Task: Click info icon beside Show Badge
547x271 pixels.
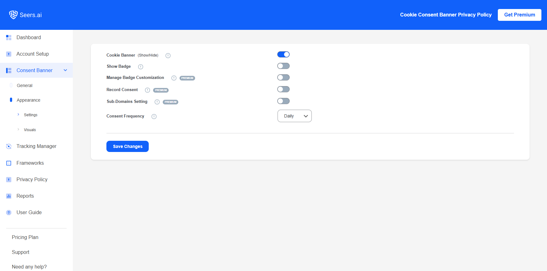Action: 141,67
